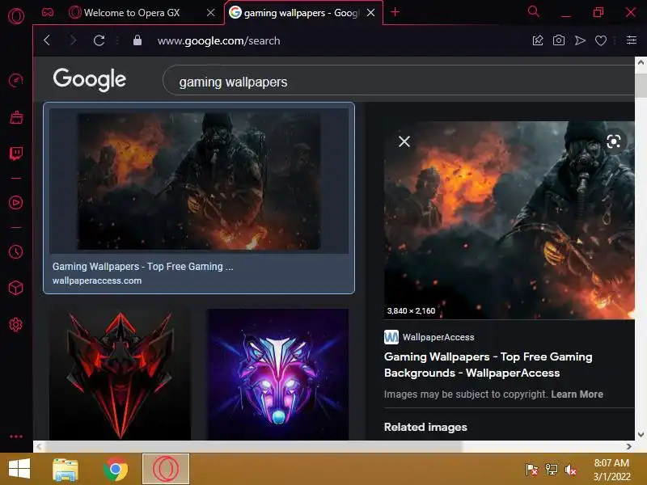The width and height of the screenshot is (647, 485).
Task: Take a snapshot with camera icon
Action: [x=559, y=40]
